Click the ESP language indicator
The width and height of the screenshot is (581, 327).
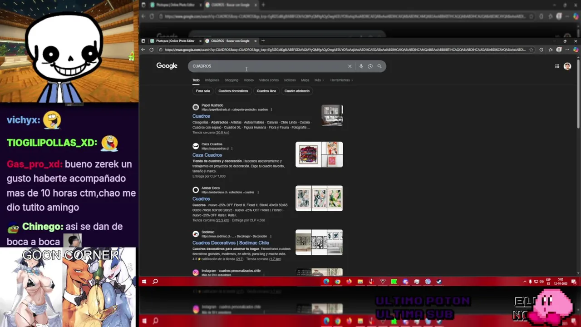[x=548, y=282]
